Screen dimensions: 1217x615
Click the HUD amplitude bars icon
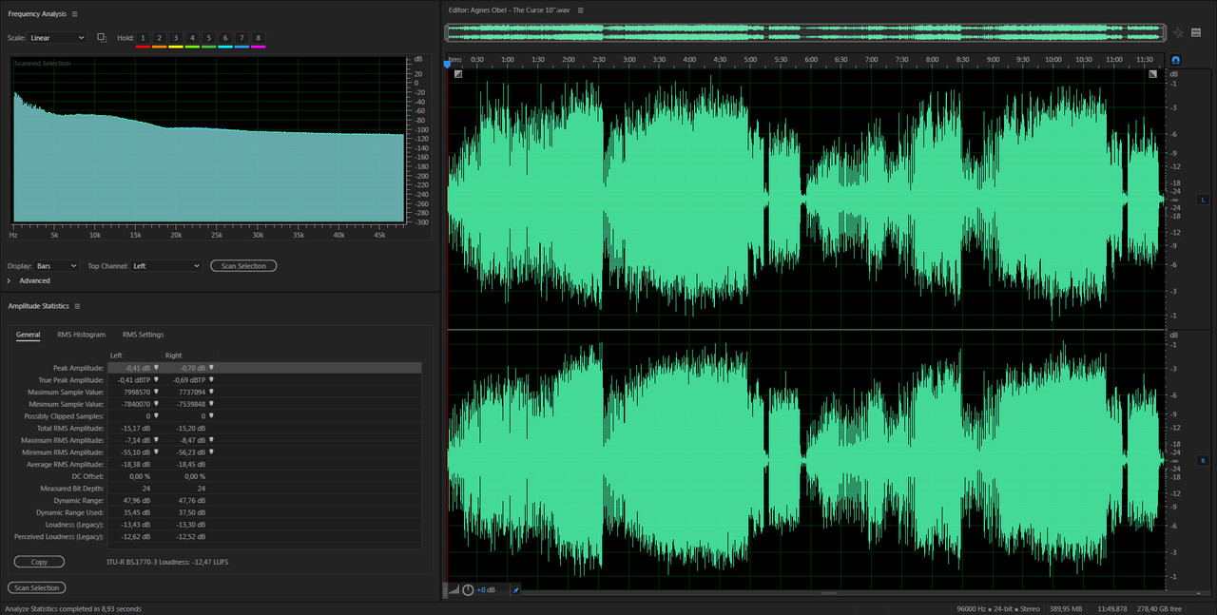click(454, 590)
